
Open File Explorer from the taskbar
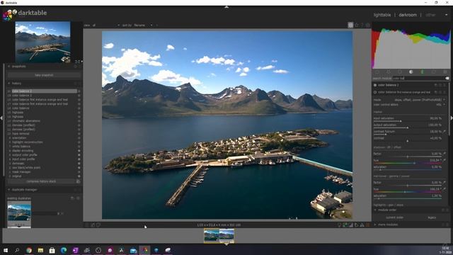[x=40, y=250]
